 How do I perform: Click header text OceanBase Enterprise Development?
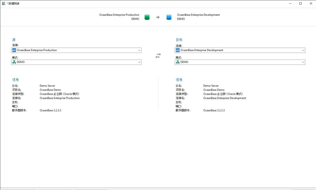[198, 15]
